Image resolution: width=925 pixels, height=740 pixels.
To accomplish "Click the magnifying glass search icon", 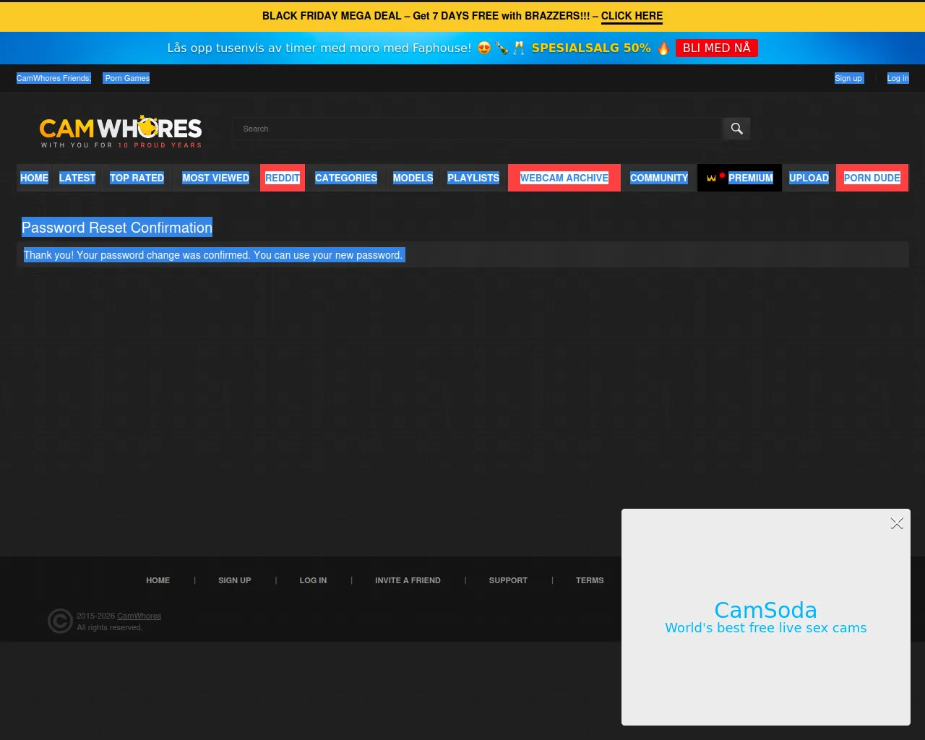I will pos(736,129).
